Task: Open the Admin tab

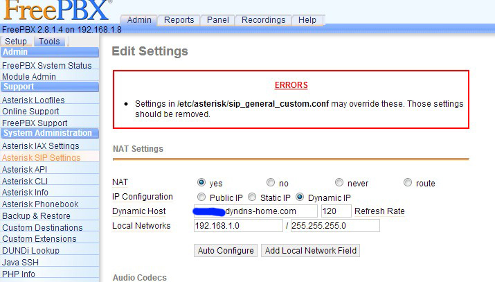Action: click(x=139, y=20)
